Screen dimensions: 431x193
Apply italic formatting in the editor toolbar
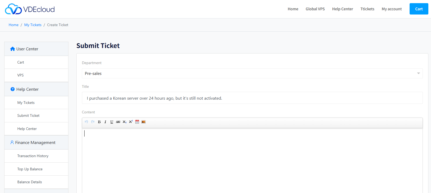point(105,122)
